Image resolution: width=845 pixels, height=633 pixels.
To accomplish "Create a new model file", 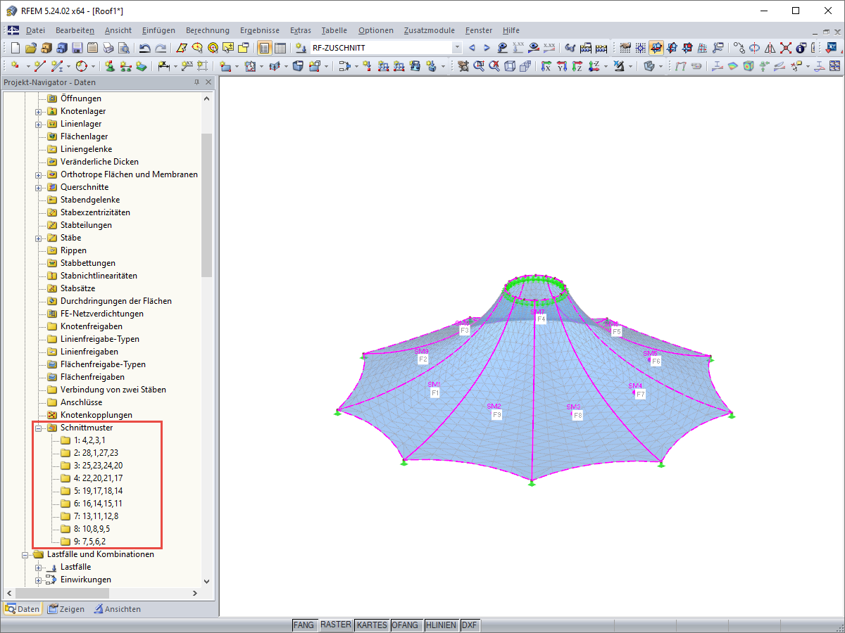I will (15, 48).
